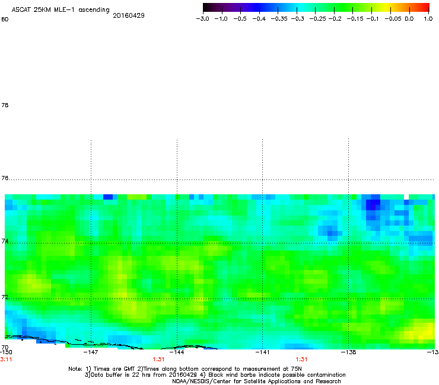Click the dark blue patch near -137 longitude
The height and width of the screenshot is (385, 439).
[x=373, y=204]
